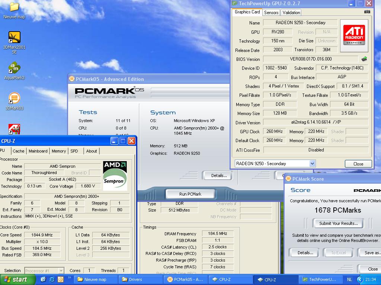Click the 1678 PCMarks score text
This screenshot has width=381, height=285.
click(x=338, y=210)
